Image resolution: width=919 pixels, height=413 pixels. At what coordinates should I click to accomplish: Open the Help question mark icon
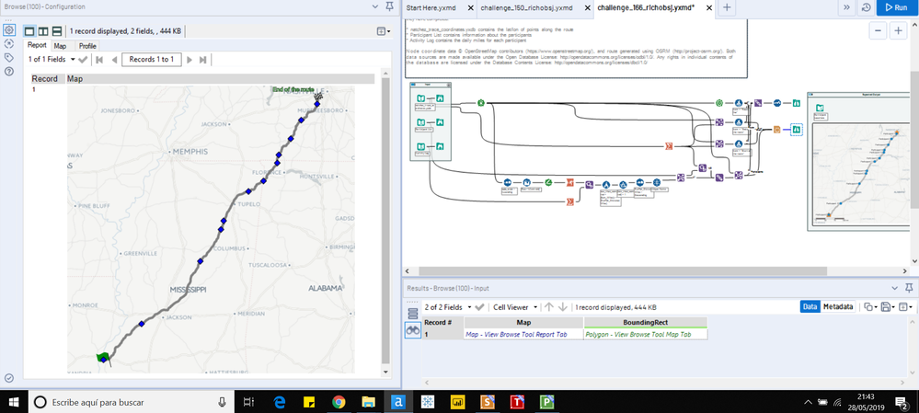point(9,72)
